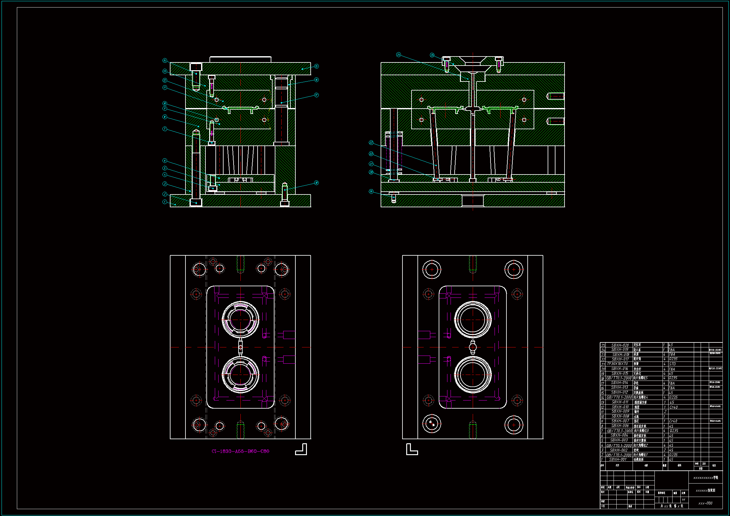The image size is (730, 516).
Task: Click the top-left guide pillar circle in right plan view
Action: 432,270
